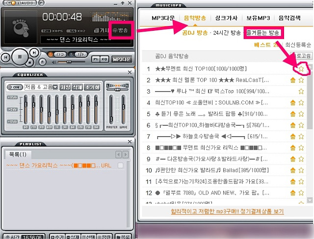Click the round P button beside the GOM Audio logo
The height and width of the screenshot is (239, 314).
click(41, 3)
